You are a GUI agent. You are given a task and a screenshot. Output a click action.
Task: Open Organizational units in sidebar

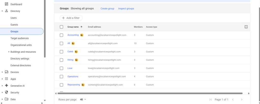21,45
